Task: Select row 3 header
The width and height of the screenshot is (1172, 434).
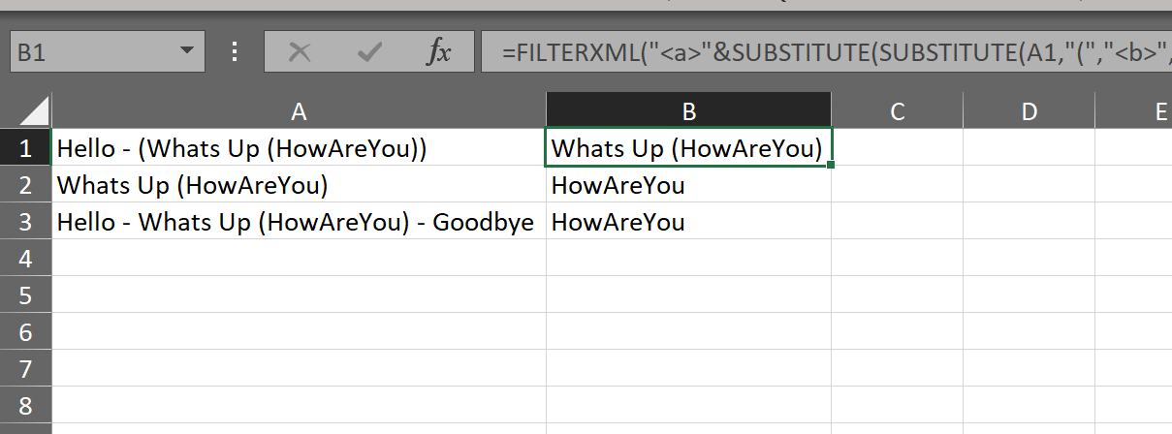Action: (25, 222)
